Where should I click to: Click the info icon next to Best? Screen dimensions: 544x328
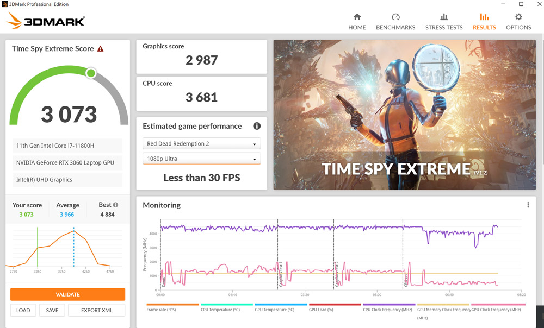click(115, 205)
